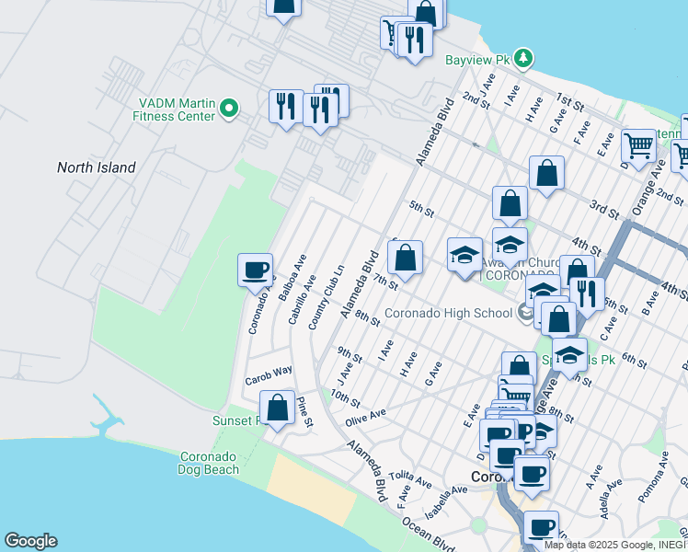Select the North Island label
This screenshot has height=552, width=688.
(x=97, y=167)
